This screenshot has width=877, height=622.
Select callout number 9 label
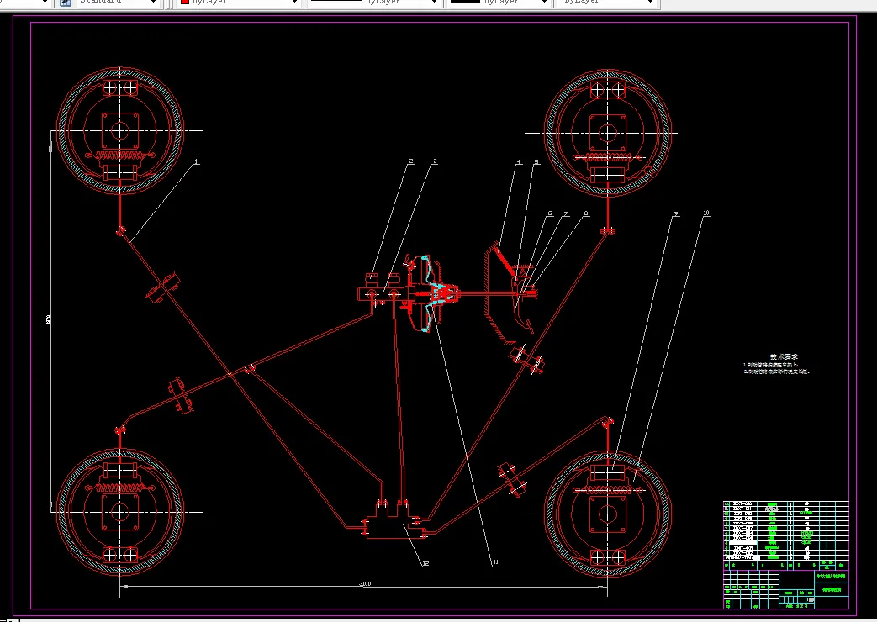tap(676, 213)
